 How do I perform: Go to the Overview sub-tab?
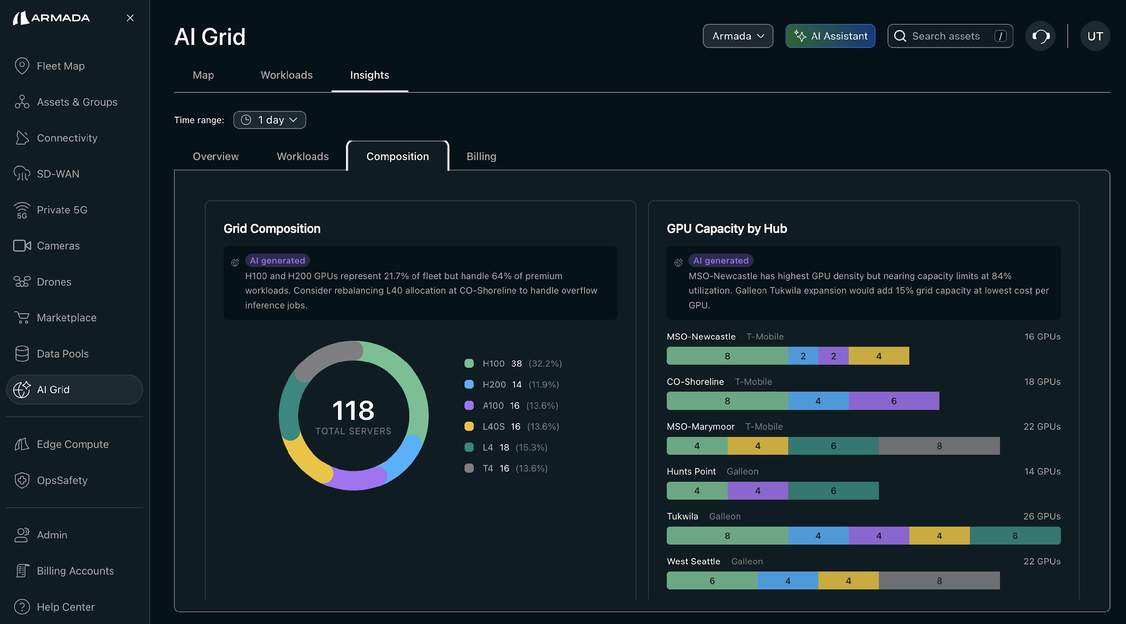point(215,157)
